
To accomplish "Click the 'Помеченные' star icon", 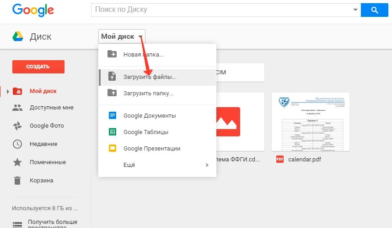I will point(17,162).
